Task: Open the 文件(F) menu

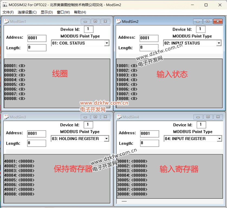Action: pos(8,12)
